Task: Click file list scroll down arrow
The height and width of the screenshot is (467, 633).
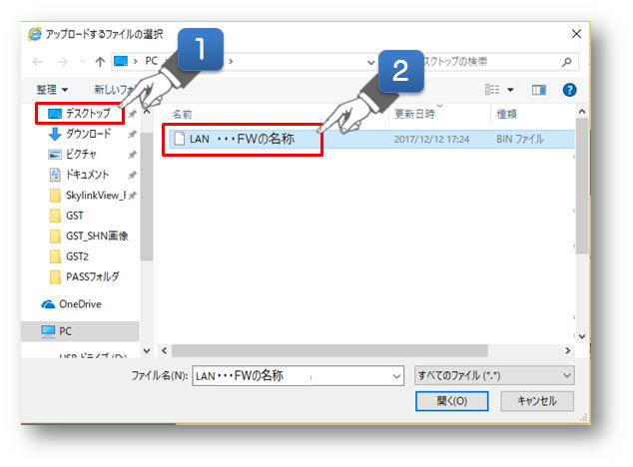Action: (582, 336)
